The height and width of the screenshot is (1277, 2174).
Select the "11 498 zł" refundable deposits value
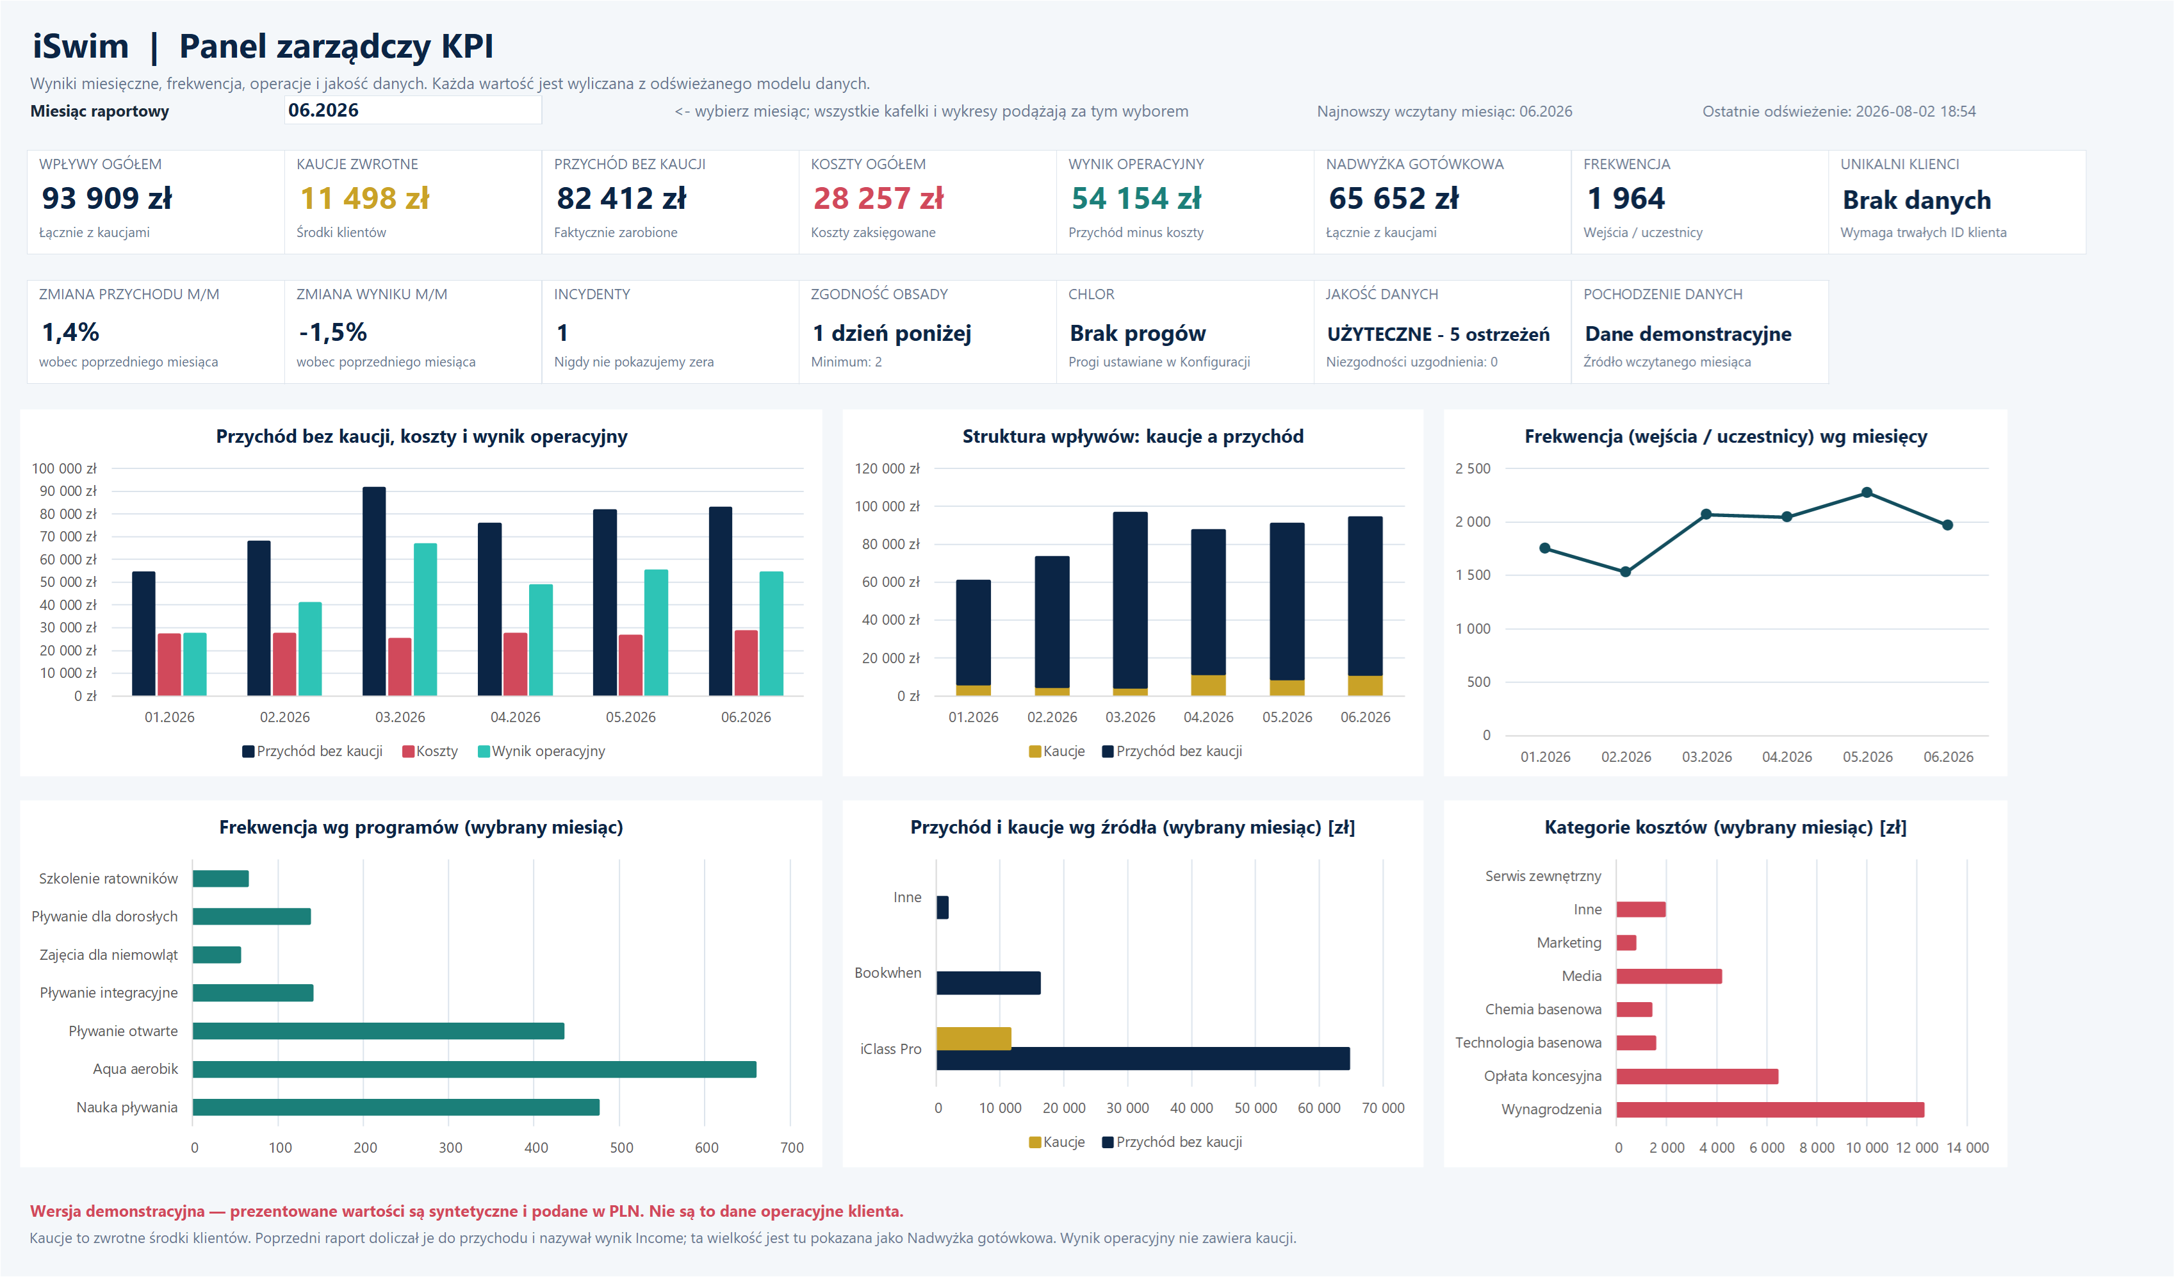364,199
